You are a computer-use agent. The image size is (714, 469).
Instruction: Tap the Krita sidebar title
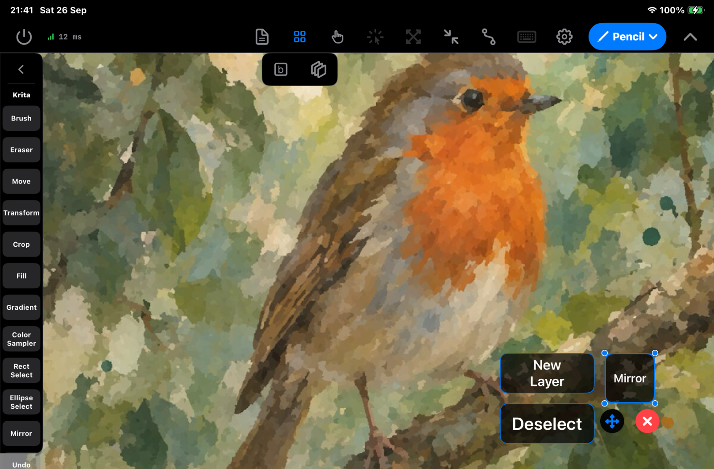click(21, 95)
